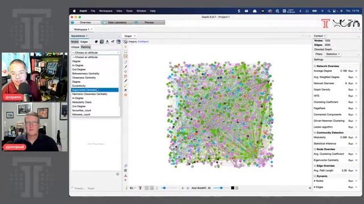Select the label color icon in Appearance
Image resolution: width=364 pixels, height=204 pixels.
pyautogui.click(x=107, y=41)
